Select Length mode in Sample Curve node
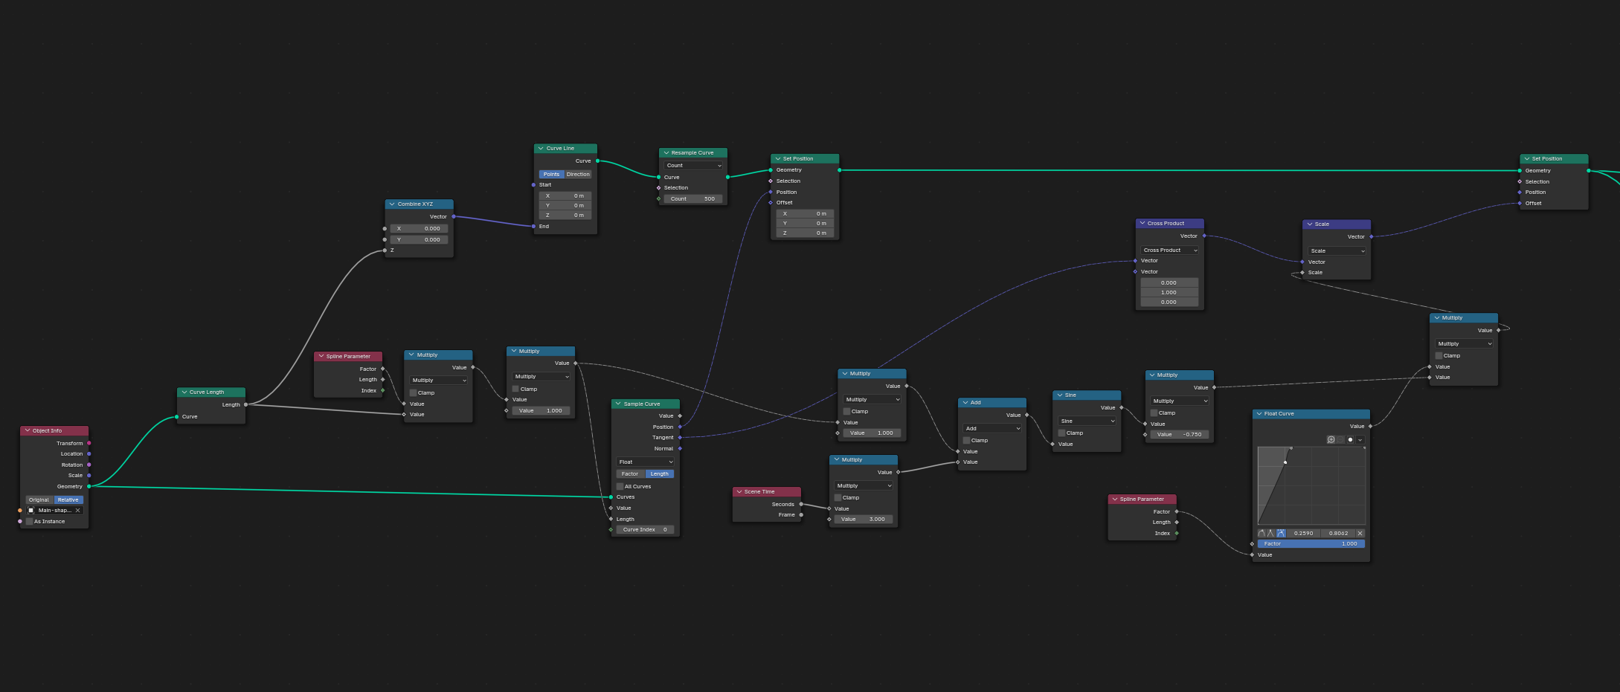This screenshot has height=692, width=1620. pyautogui.click(x=660, y=473)
